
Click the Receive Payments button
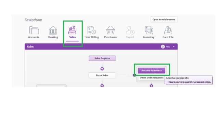click(152, 71)
